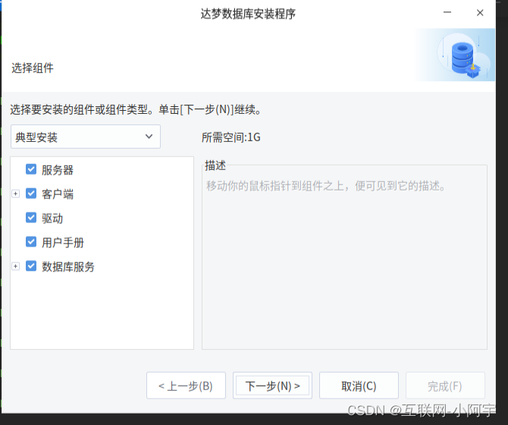Minimize the 达梦数据库安装程序 window
This screenshot has height=425, width=508.
point(447,12)
